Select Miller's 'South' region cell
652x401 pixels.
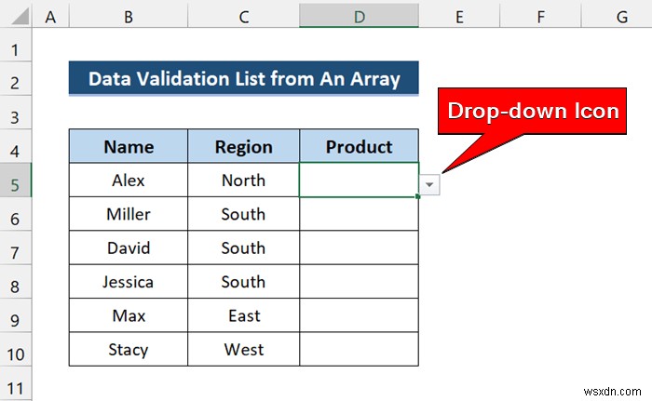tap(244, 214)
